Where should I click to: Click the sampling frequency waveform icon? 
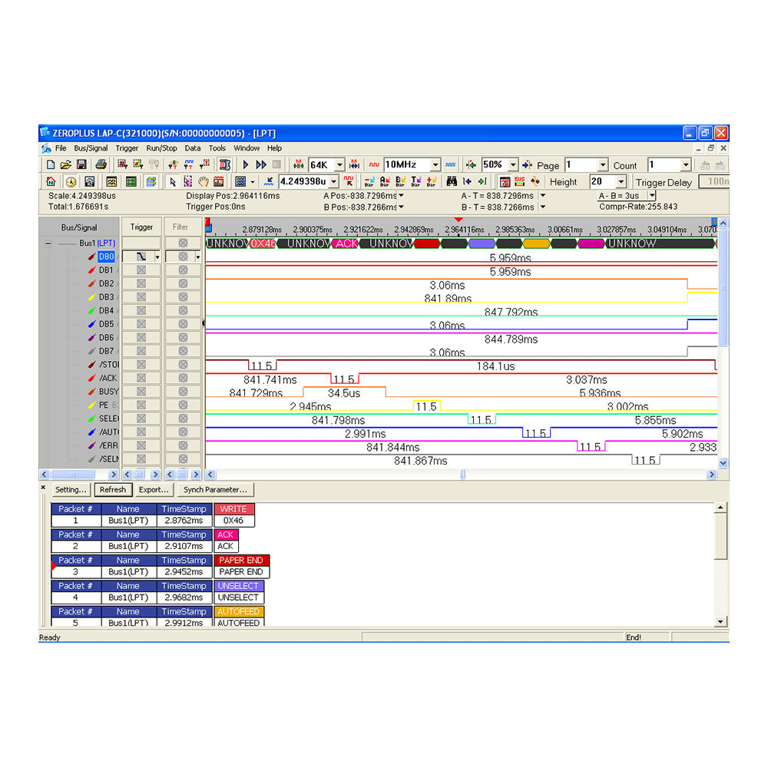(x=374, y=165)
